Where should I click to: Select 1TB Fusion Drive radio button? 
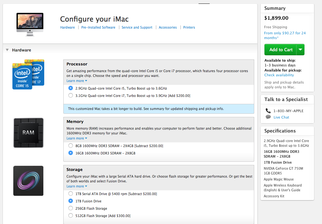(71, 201)
